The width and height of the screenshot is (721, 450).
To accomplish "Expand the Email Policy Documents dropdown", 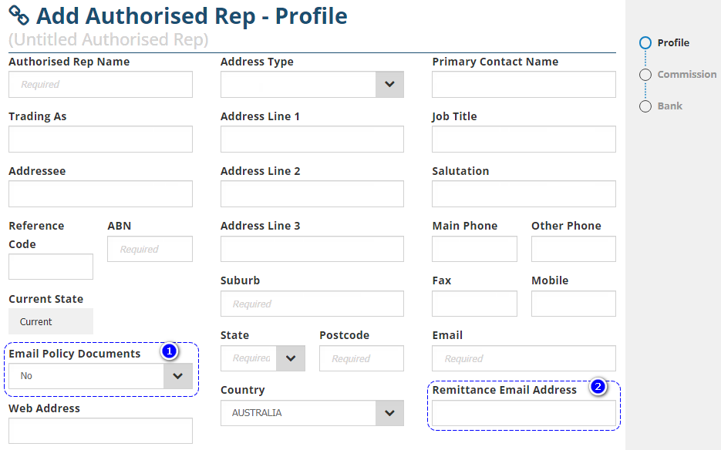I will point(178,376).
